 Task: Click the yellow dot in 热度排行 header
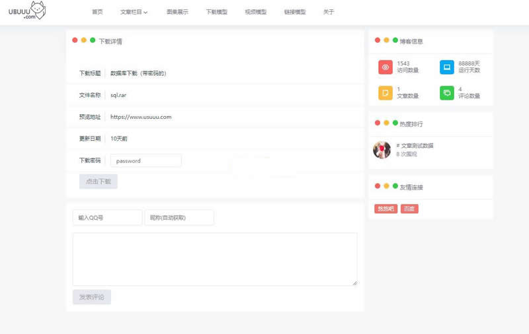click(386, 123)
